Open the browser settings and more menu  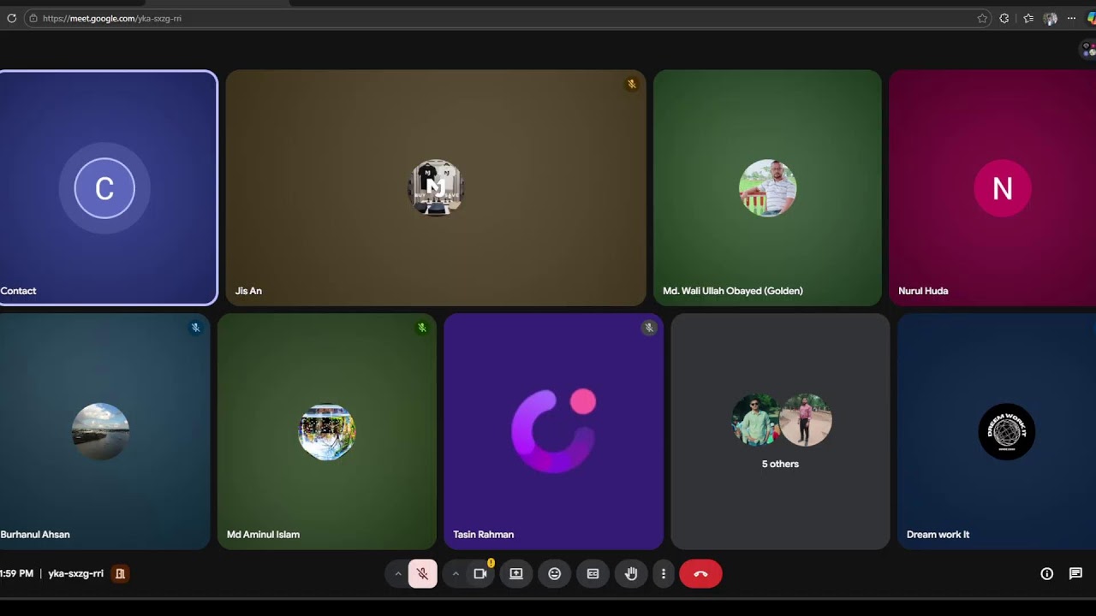pos(1071,18)
